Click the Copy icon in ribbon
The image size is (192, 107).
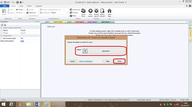(9, 13)
